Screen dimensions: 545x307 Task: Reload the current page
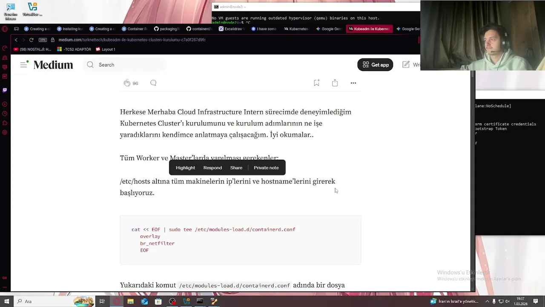(31, 40)
